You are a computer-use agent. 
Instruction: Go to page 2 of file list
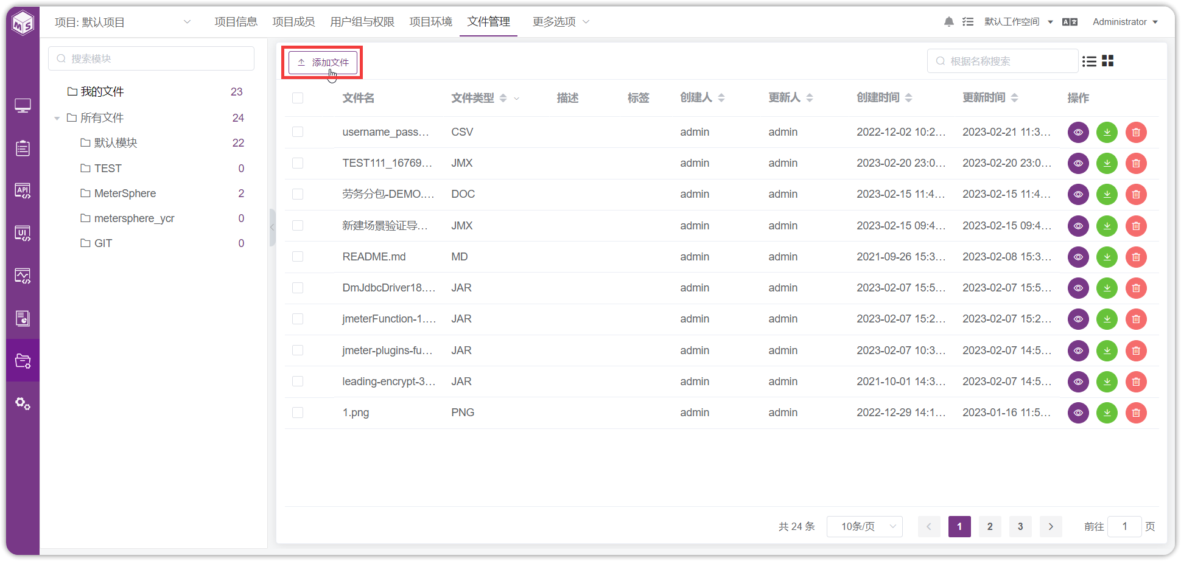click(990, 526)
